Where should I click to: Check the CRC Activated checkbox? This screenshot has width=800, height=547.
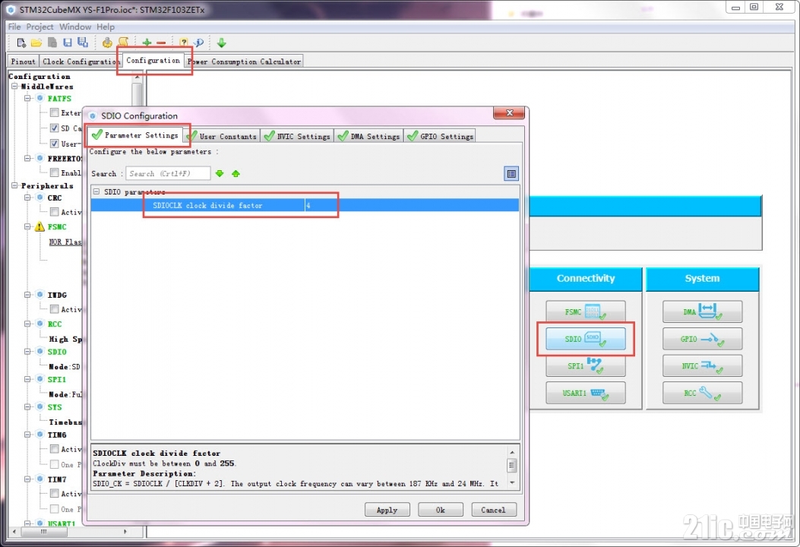[x=54, y=212]
